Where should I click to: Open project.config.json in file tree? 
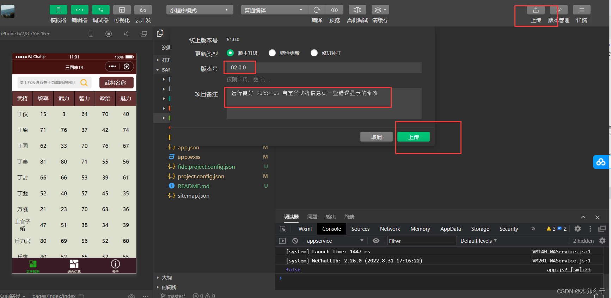click(201, 176)
